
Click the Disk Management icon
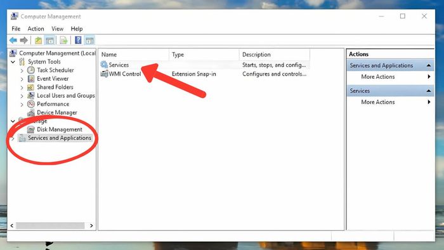point(30,129)
